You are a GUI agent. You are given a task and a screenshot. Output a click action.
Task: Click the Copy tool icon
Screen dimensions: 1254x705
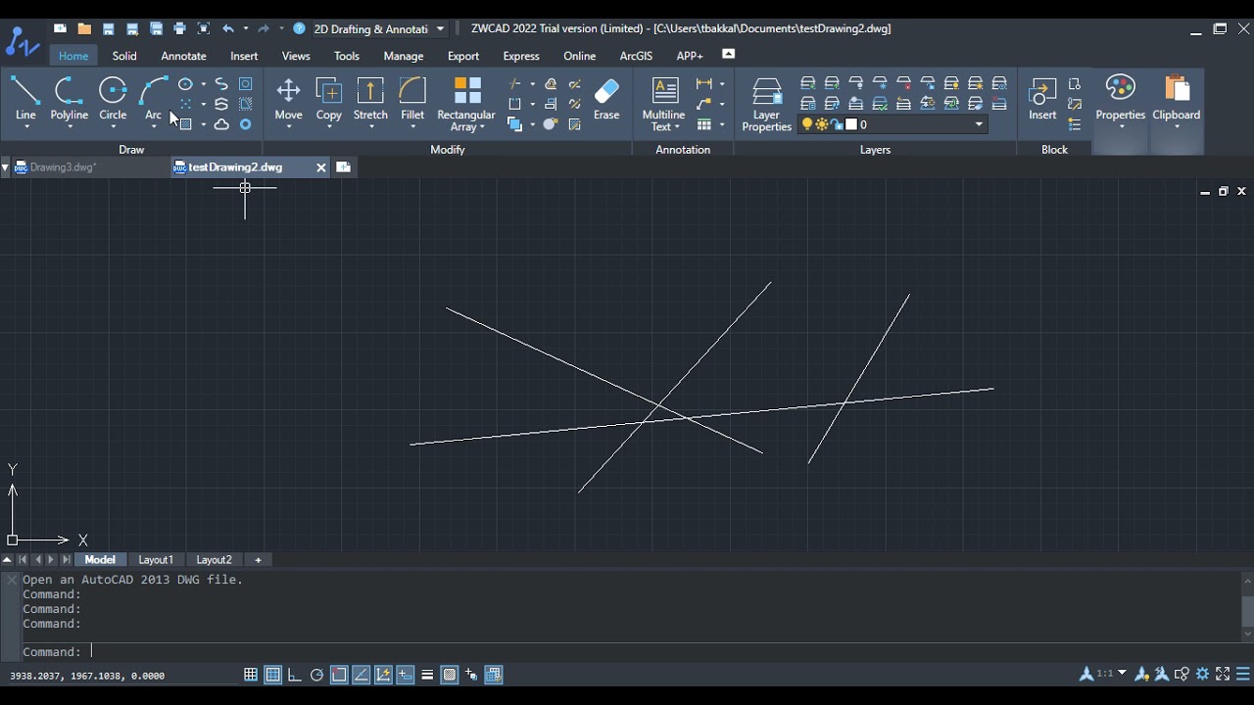point(329,92)
